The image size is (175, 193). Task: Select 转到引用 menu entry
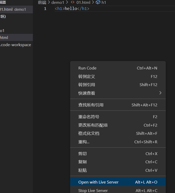[87, 85]
